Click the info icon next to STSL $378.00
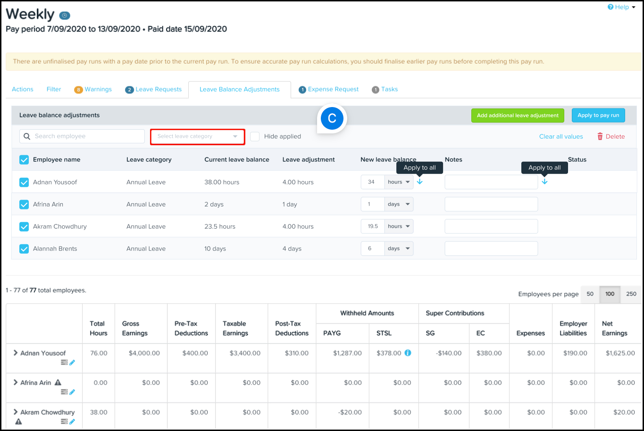Viewport: 644px width, 431px height. (x=408, y=353)
